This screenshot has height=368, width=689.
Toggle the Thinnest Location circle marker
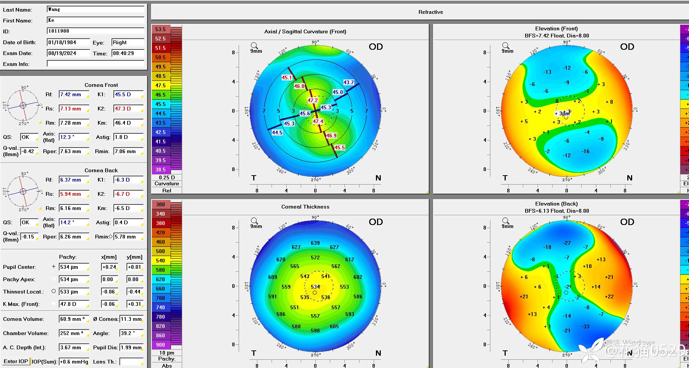[x=53, y=291]
